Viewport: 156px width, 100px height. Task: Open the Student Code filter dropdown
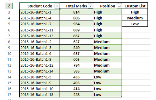pyautogui.click(x=57, y=6)
